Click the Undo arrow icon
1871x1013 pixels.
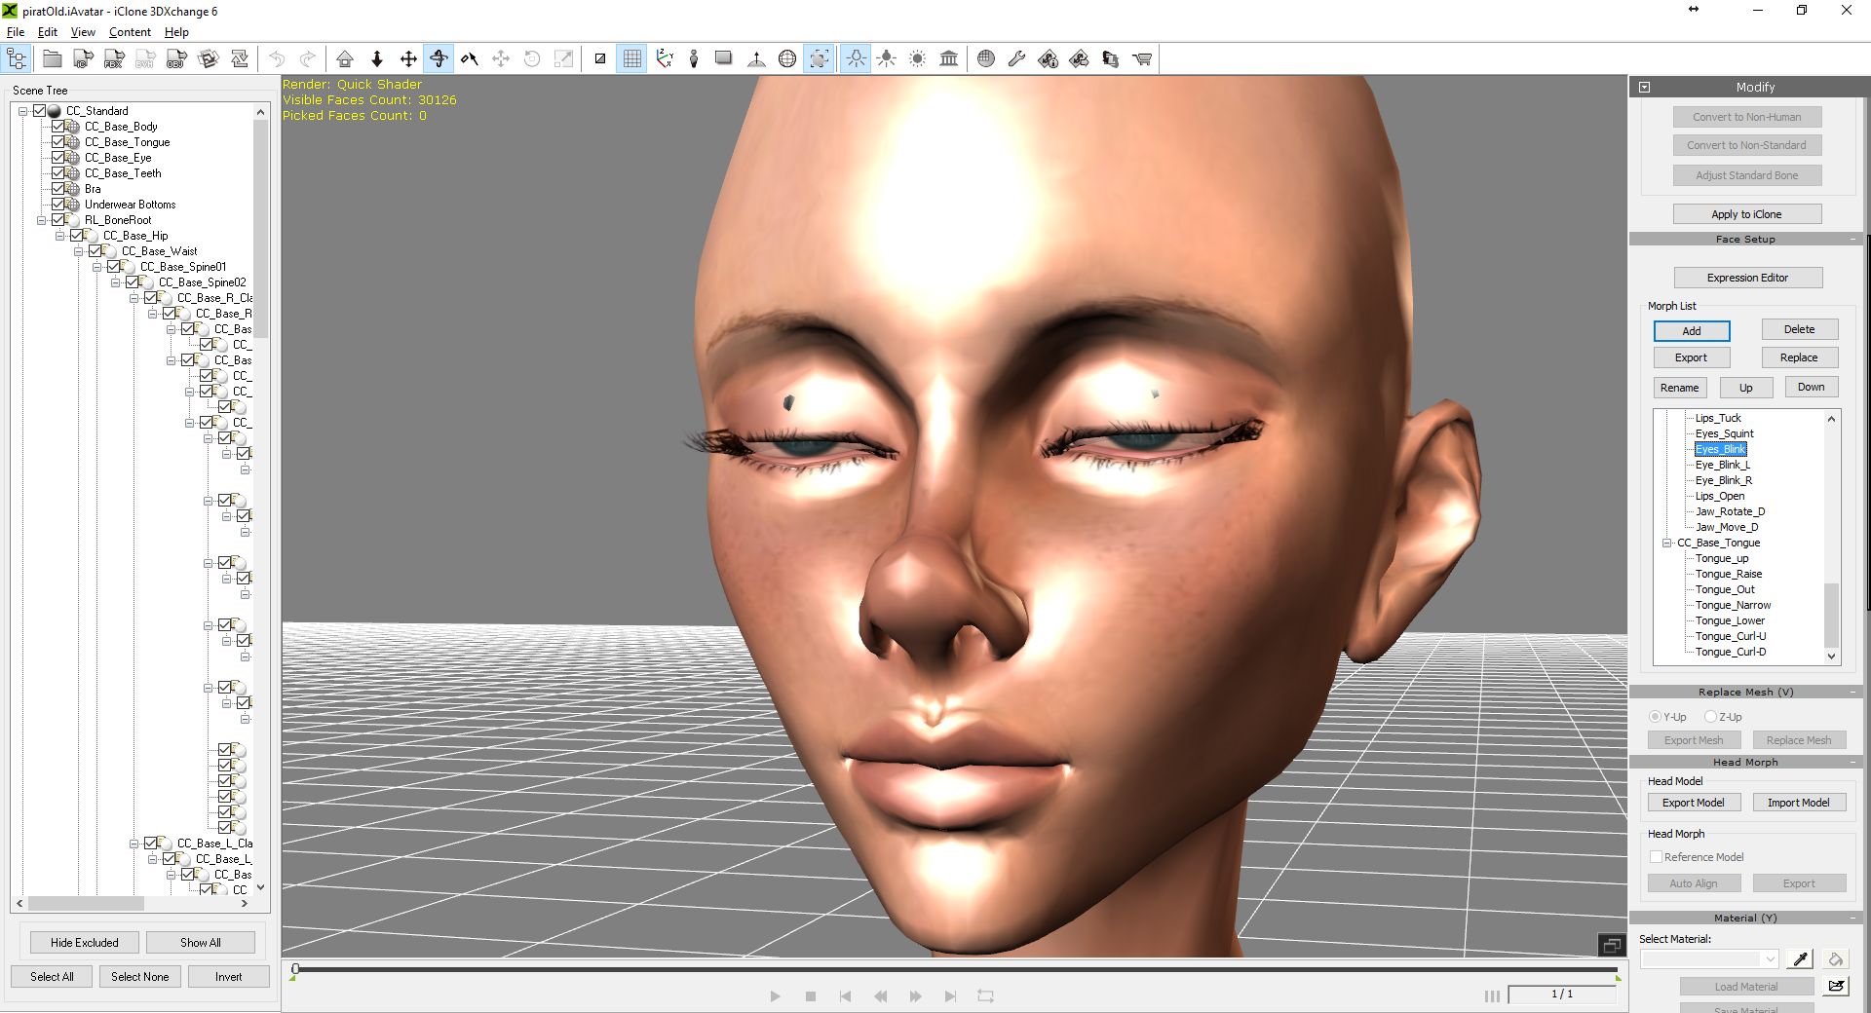point(277,59)
